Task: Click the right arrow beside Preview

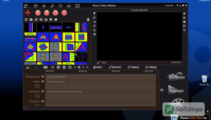Action: [x=162, y=90]
